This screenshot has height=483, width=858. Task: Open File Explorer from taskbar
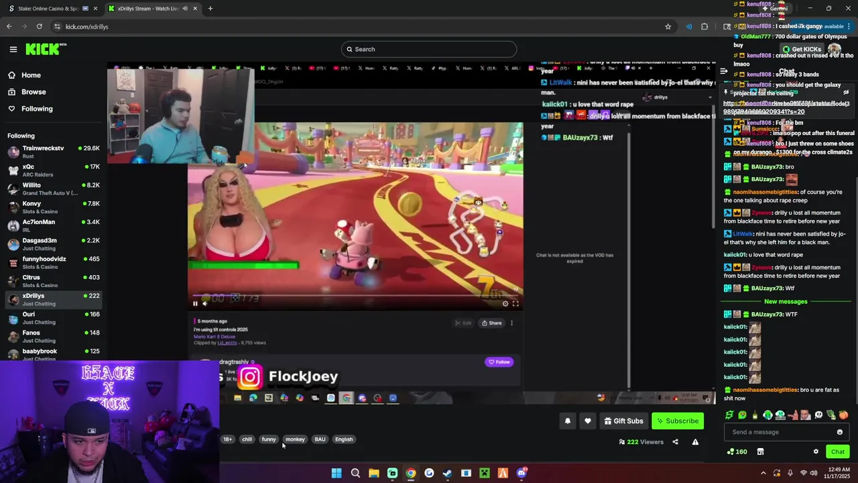[x=374, y=473]
